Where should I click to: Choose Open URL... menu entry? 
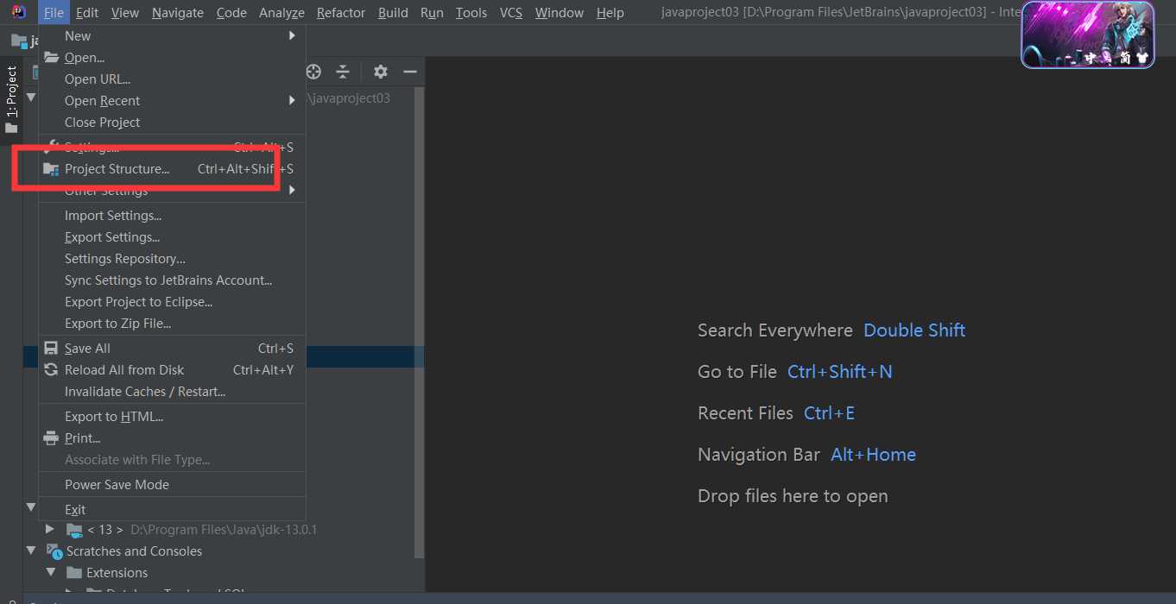pos(173,79)
